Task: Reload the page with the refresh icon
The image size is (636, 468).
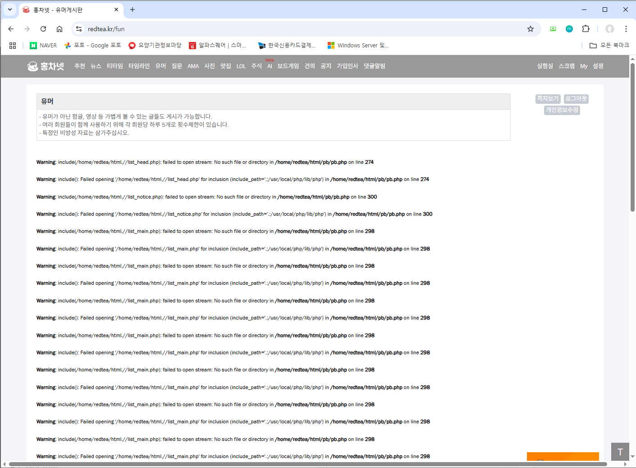Action: click(43, 29)
